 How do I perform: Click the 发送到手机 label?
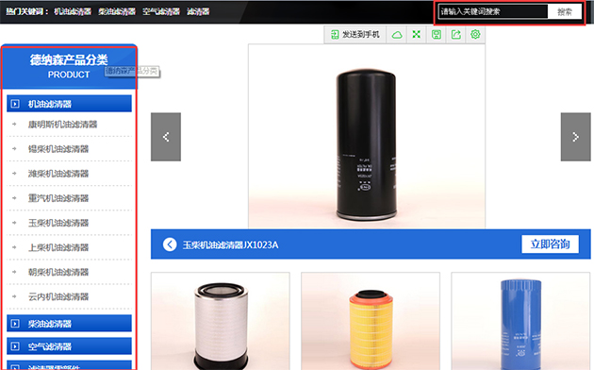pyautogui.click(x=360, y=35)
